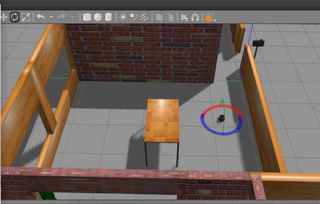Click the Copy icon
This screenshot has height=204, width=320.
coord(159,17)
